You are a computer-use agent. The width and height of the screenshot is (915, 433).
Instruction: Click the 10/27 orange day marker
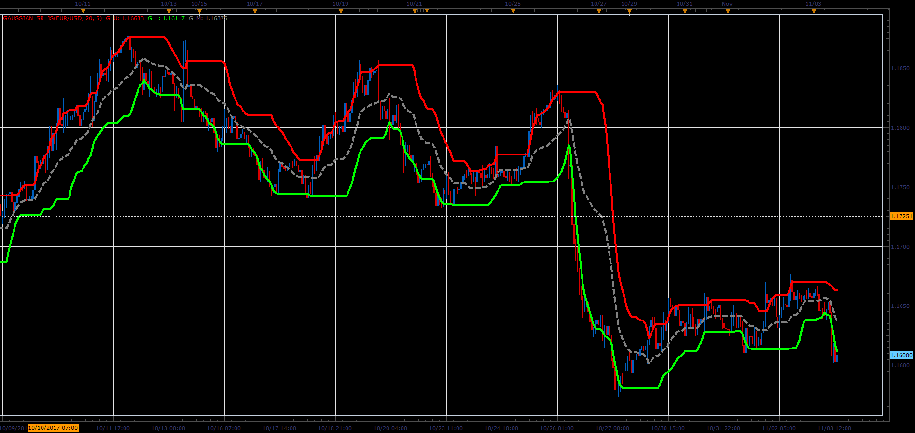click(x=599, y=11)
